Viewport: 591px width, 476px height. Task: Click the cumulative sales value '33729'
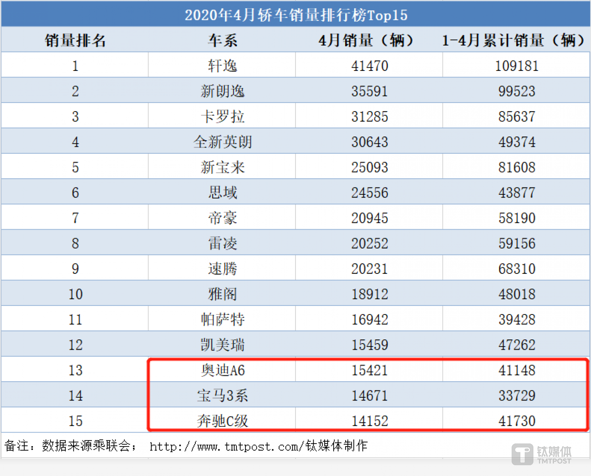click(x=517, y=396)
